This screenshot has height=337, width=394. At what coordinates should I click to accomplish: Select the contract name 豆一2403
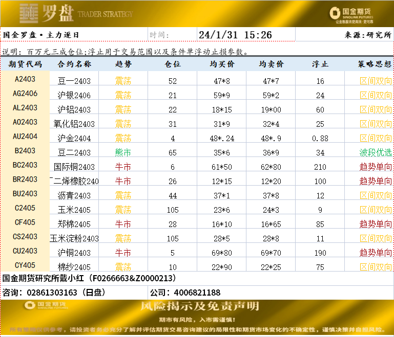[74, 81]
